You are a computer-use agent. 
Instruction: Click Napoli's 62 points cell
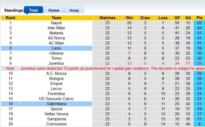coord(199,23)
